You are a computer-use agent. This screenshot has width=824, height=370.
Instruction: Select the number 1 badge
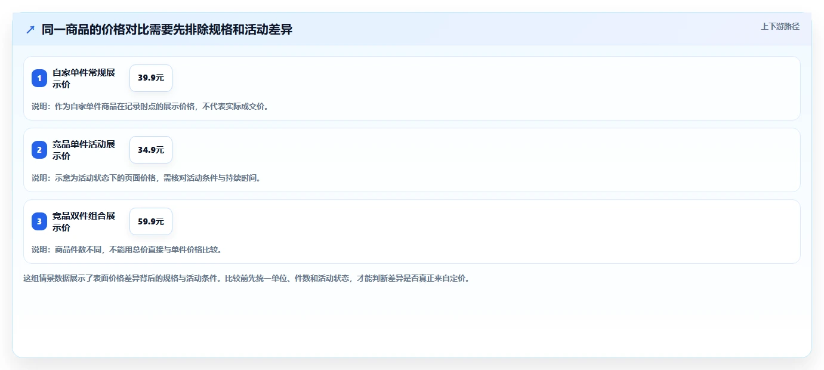pyautogui.click(x=39, y=78)
